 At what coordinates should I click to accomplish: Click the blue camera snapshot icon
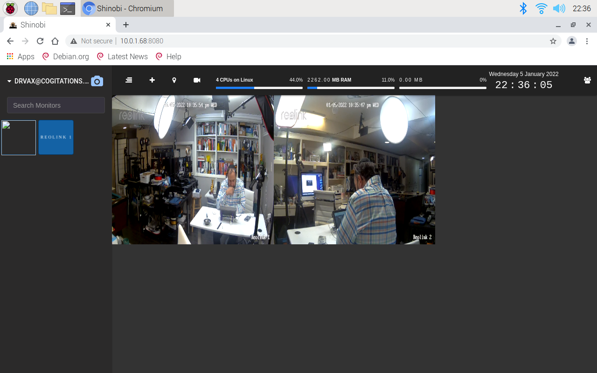tap(97, 81)
